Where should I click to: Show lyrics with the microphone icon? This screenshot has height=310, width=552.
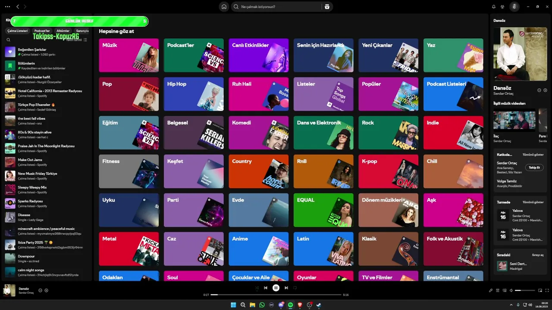tap(491, 290)
